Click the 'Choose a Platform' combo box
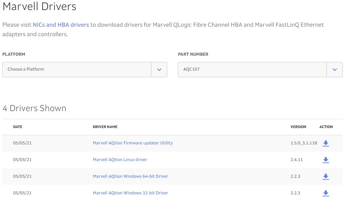This screenshot has height=205, width=347. 77,69
